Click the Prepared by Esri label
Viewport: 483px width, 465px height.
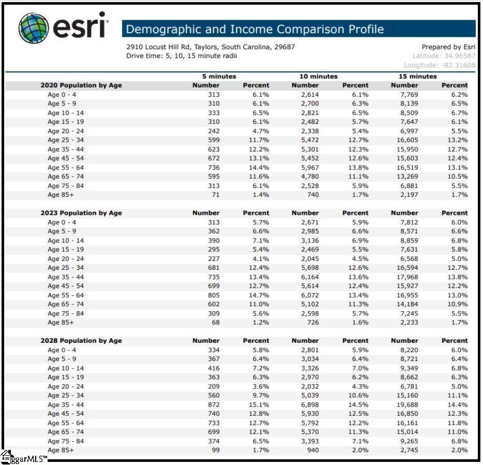coord(448,47)
